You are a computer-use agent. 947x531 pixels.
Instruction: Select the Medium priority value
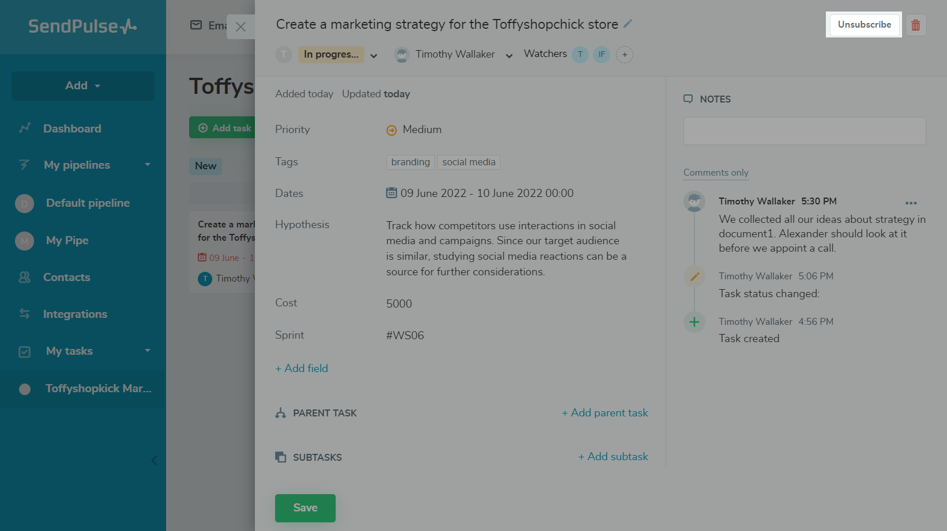tap(422, 130)
